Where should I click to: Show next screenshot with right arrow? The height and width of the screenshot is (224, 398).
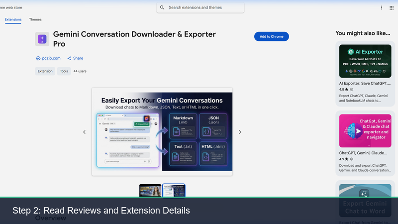tap(240, 132)
